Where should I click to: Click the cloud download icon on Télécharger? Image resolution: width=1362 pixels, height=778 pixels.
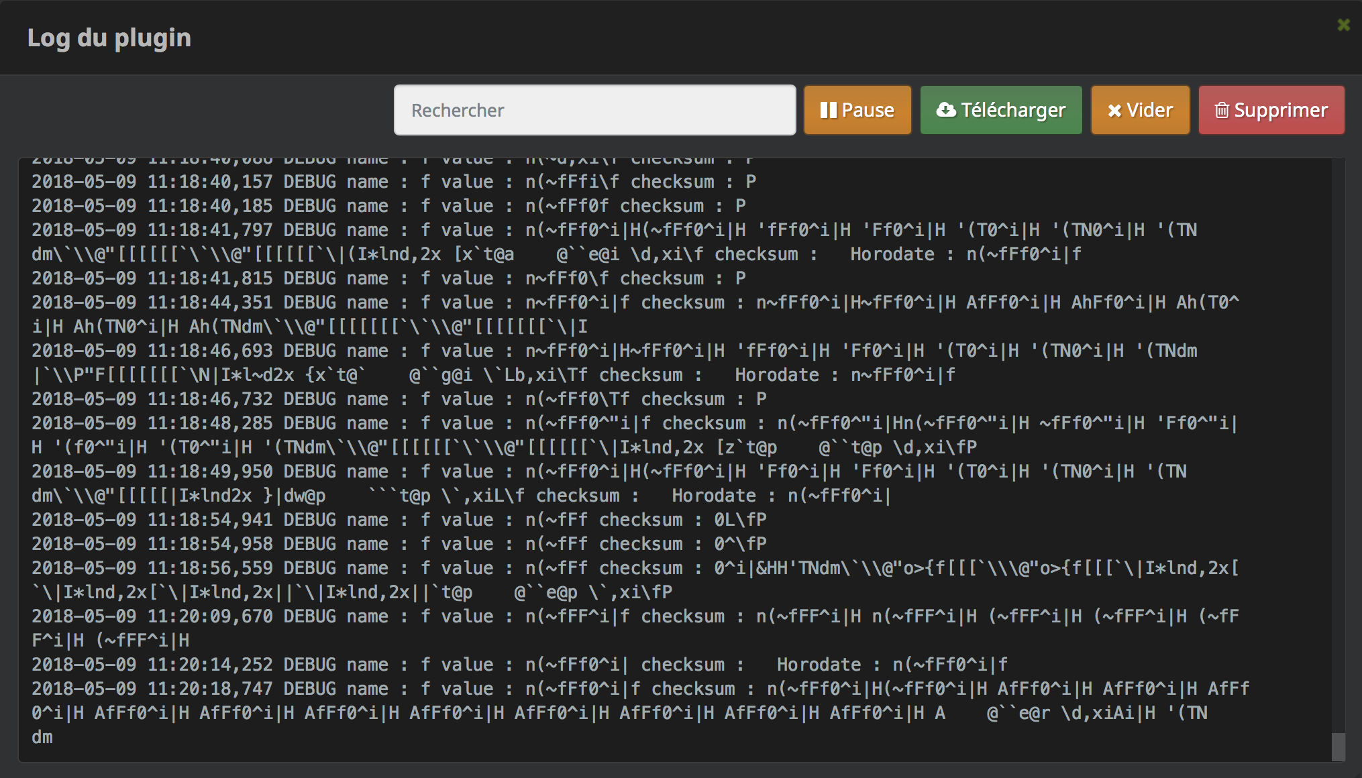click(946, 110)
